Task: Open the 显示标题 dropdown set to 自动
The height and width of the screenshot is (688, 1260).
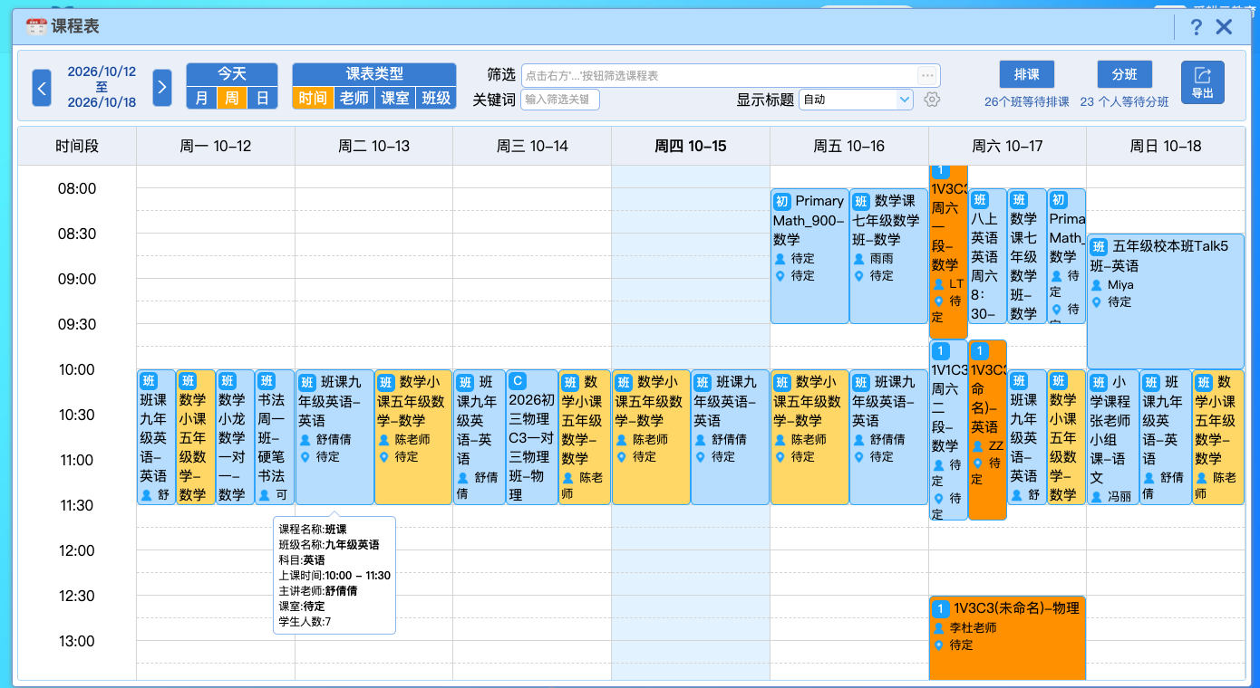Action: tap(856, 100)
